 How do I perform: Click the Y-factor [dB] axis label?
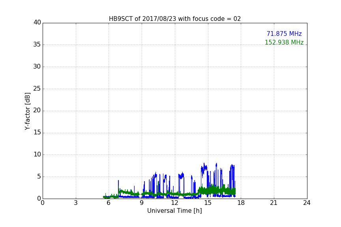[x=27, y=111]
